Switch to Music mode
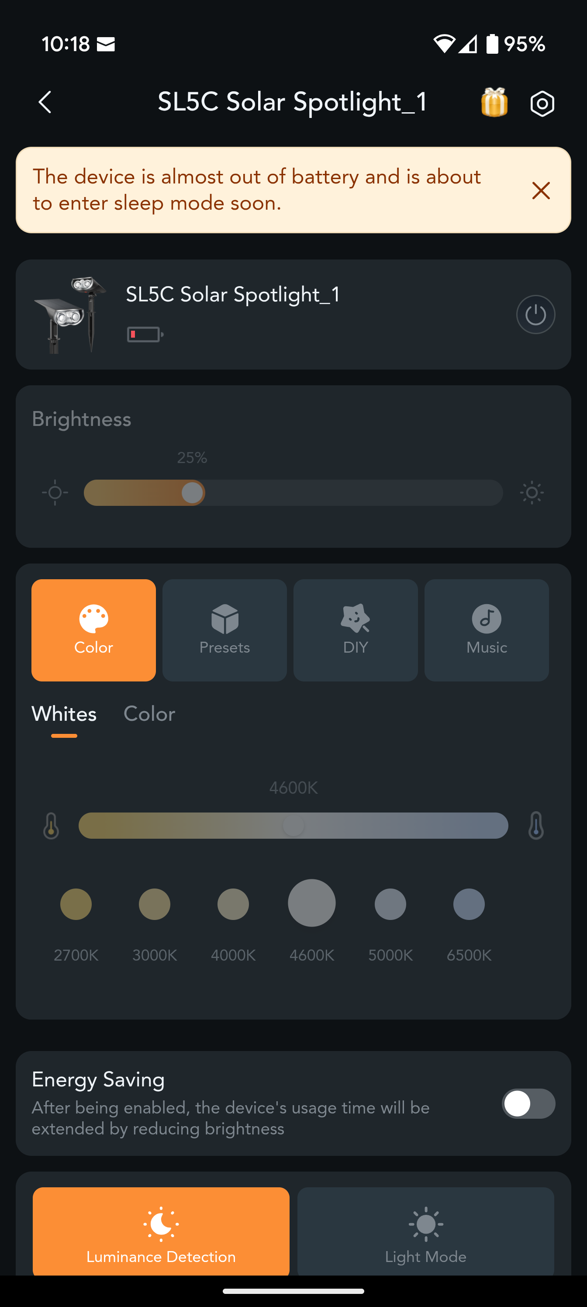This screenshot has width=587, height=1307. click(487, 630)
